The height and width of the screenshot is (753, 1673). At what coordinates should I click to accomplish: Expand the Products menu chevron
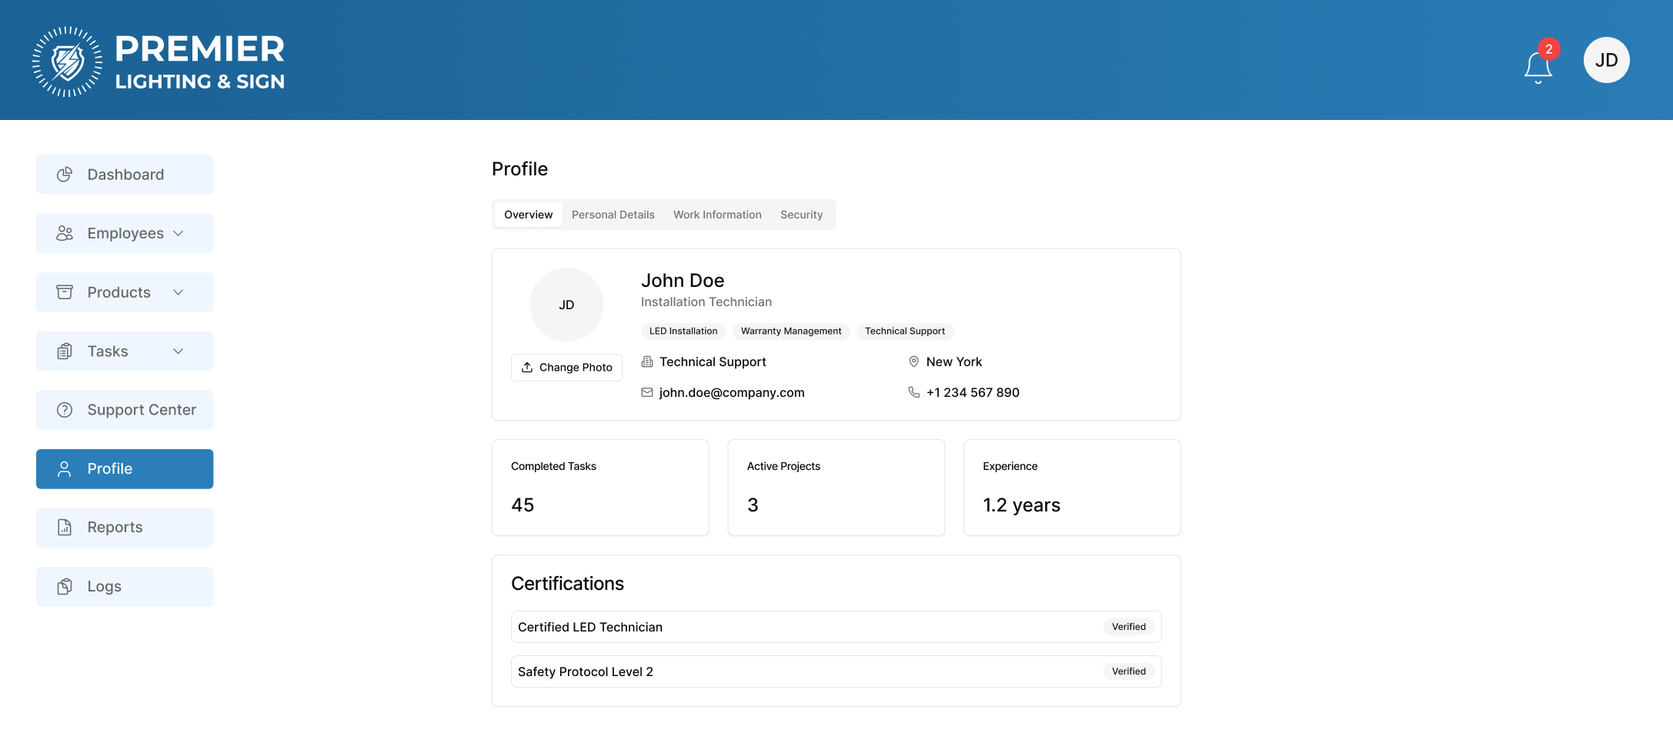pyautogui.click(x=179, y=292)
